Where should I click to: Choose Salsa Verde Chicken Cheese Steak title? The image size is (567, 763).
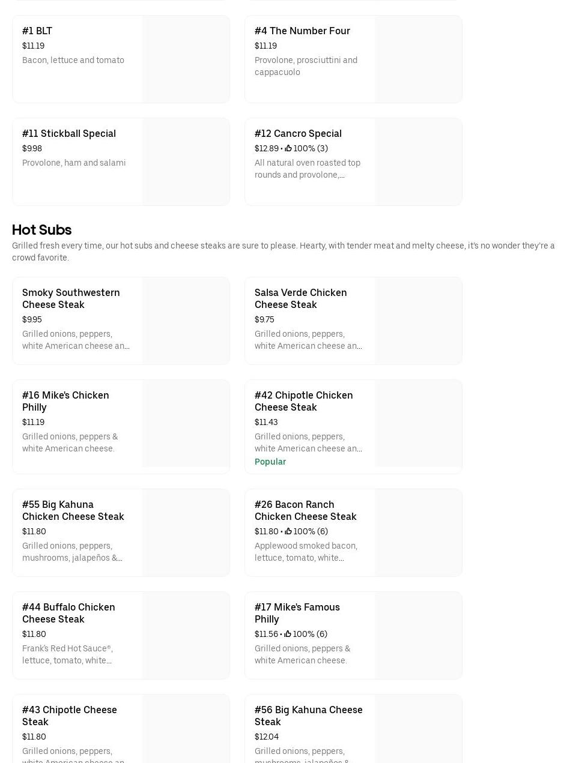(x=300, y=298)
